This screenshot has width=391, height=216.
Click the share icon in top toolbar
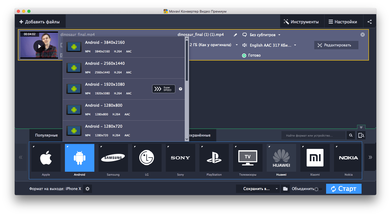tap(369, 22)
